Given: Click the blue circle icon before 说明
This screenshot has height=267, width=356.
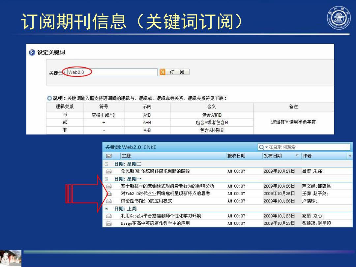Looking at the screenshot, I should click(x=49, y=98).
